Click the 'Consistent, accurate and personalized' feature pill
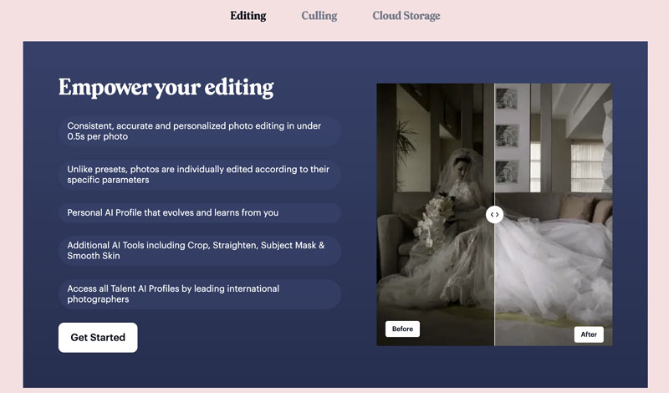Viewport: 669px width, 393px height. pyautogui.click(x=199, y=131)
